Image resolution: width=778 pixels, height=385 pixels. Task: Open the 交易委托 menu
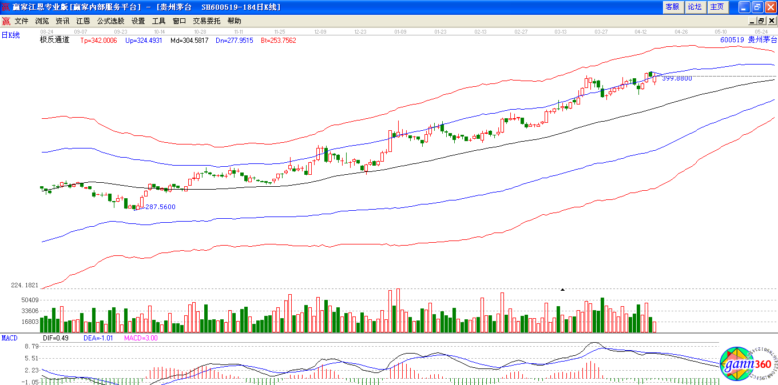coord(207,21)
